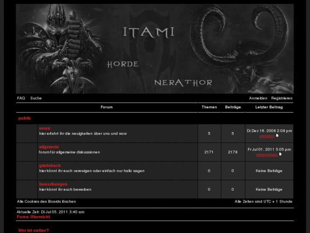Image resolution: width=310 pixels, height=233 pixels.
Task: Click 'Keine Beiträge' in gästebuch row
Action: pyautogui.click(x=269, y=171)
